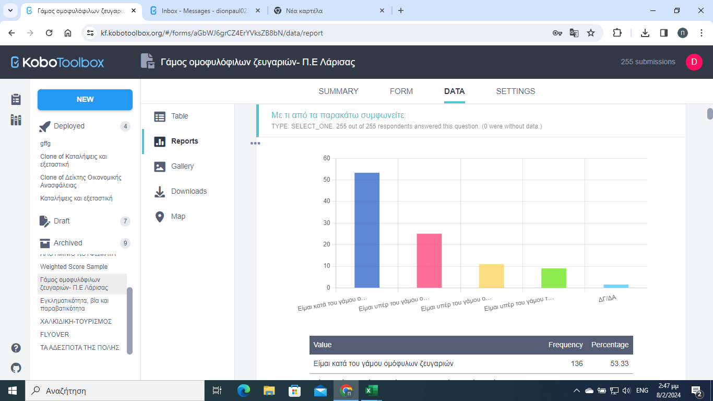This screenshot has height=401, width=713.
Task: Switch to the SUMMARY tab
Action: (x=338, y=91)
